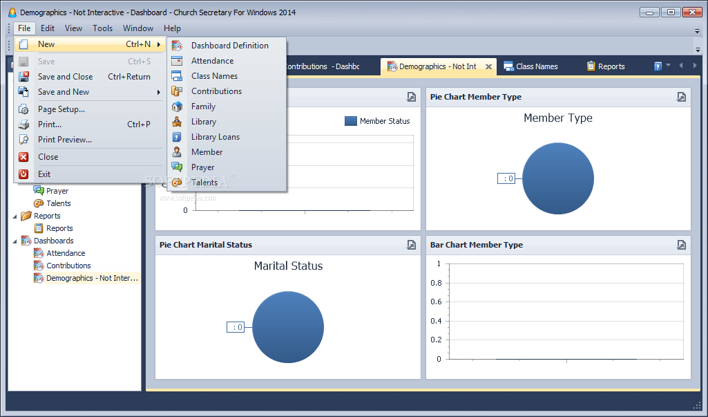The height and width of the screenshot is (417, 708).
Task: Click the New document icon in File menu
Action: [23, 44]
